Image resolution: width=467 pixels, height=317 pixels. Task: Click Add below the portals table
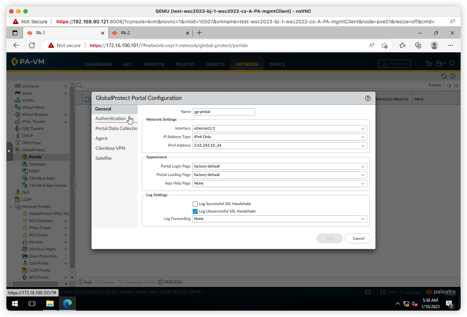click(85, 282)
